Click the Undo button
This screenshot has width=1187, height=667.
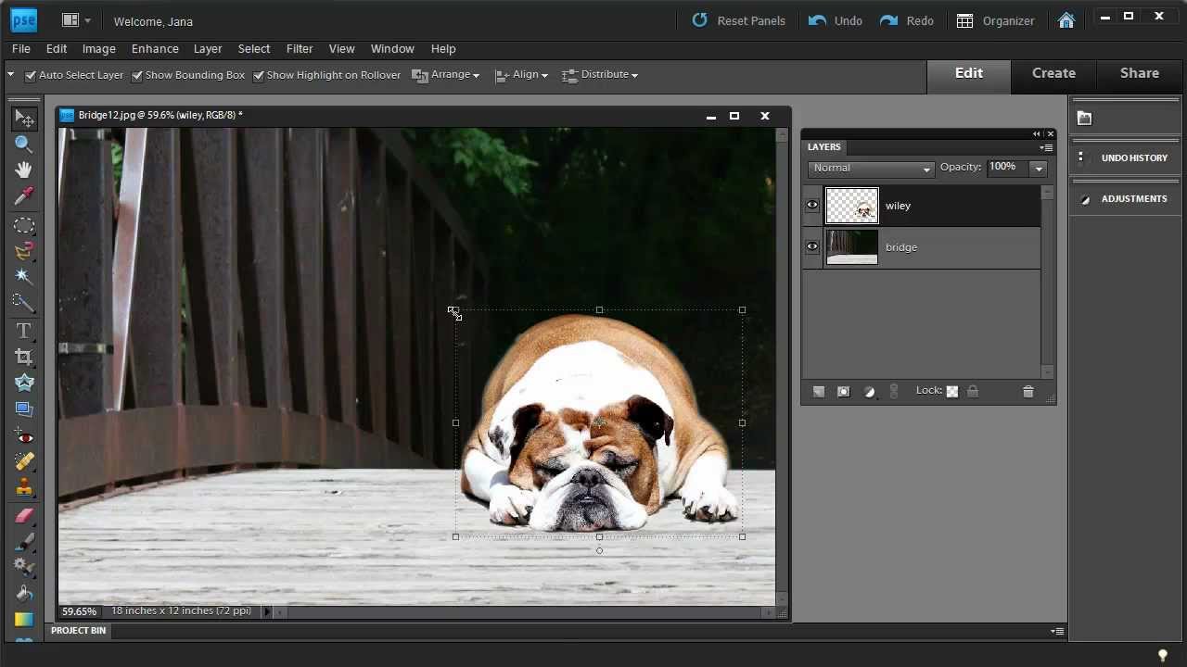pos(836,20)
